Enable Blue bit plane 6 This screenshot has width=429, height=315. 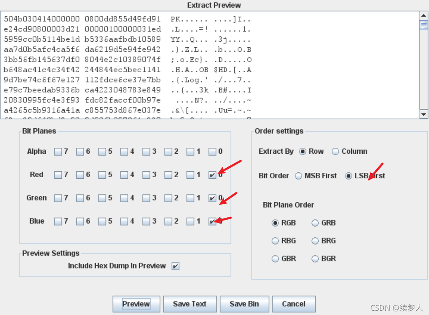tap(80, 221)
